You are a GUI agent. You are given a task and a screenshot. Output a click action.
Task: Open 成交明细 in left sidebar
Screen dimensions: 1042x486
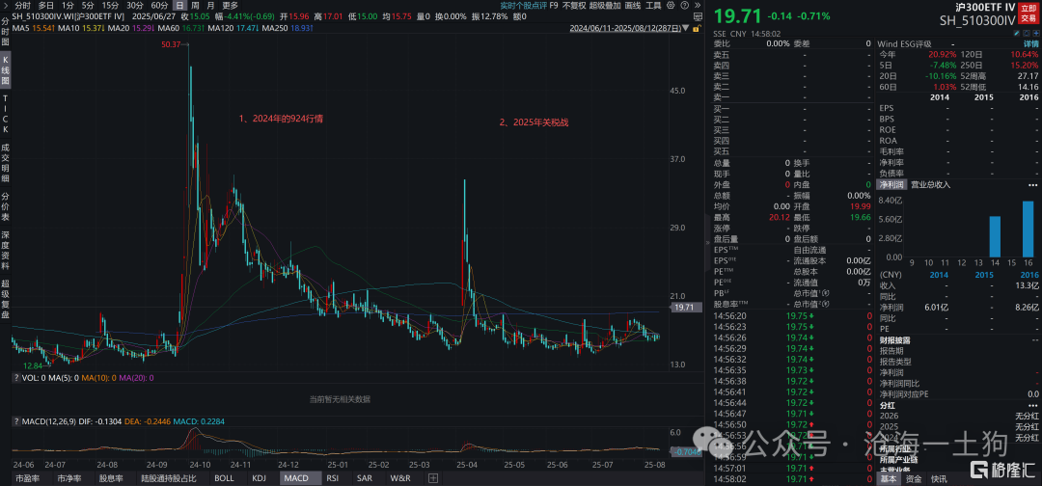6,161
